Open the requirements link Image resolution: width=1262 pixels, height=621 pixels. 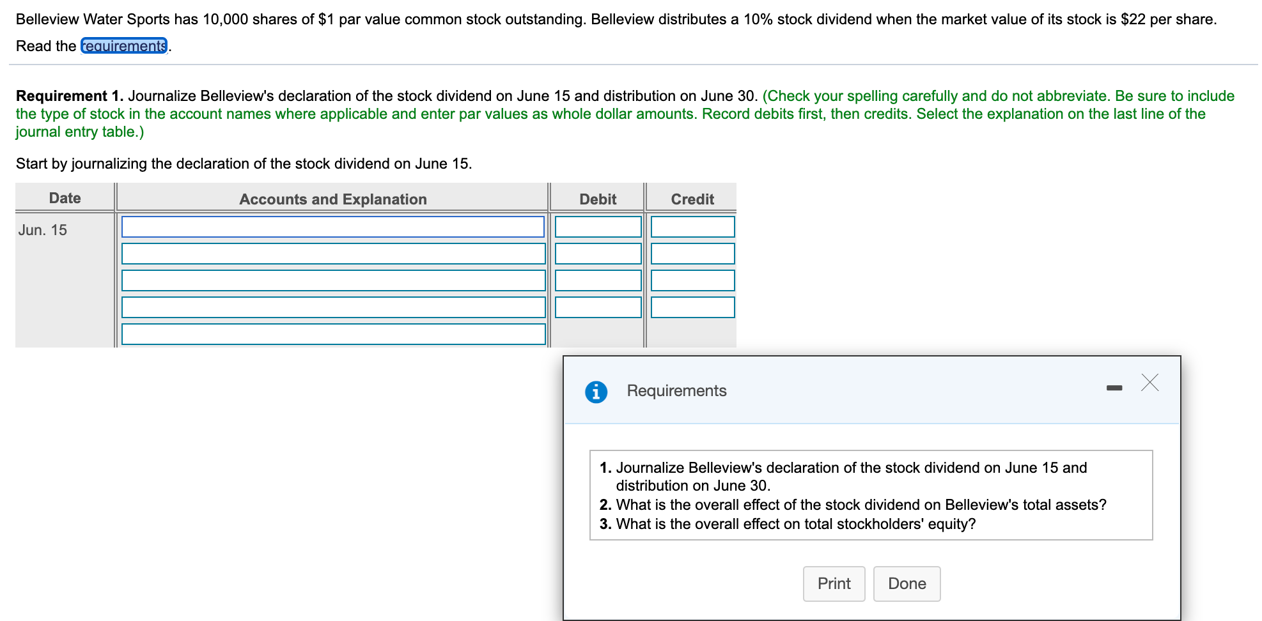coord(125,46)
